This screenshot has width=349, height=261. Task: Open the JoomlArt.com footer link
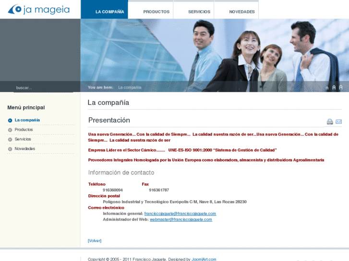coord(204,259)
